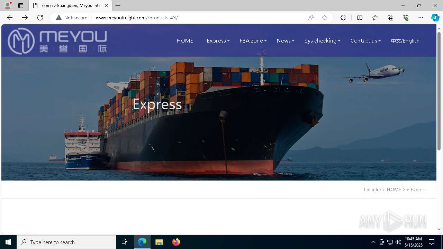Image resolution: width=443 pixels, height=249 pixels.
Task: Click the MEYOU company logo
Action: tap(57, 41)
